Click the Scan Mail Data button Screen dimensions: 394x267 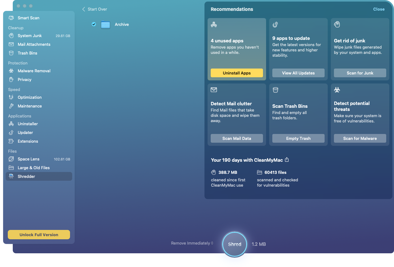coord(237,138)
